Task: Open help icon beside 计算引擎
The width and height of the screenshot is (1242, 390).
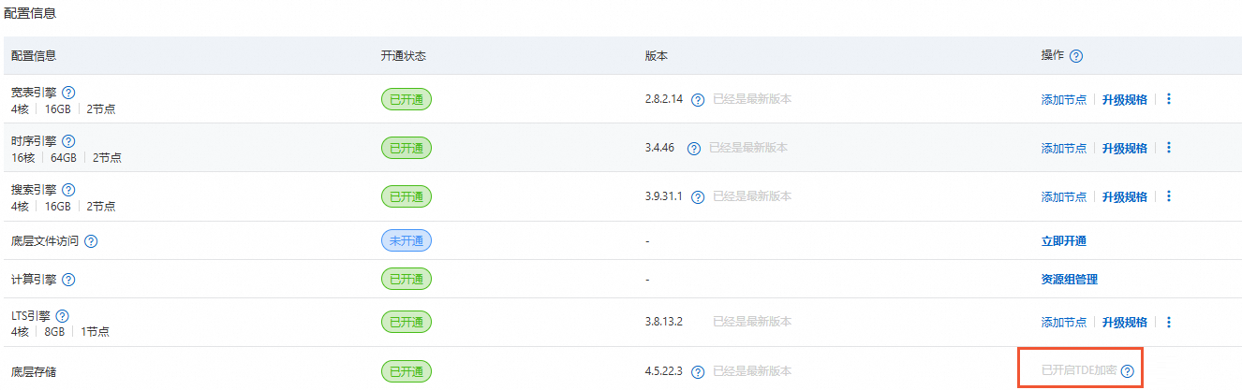Action: 68,280
